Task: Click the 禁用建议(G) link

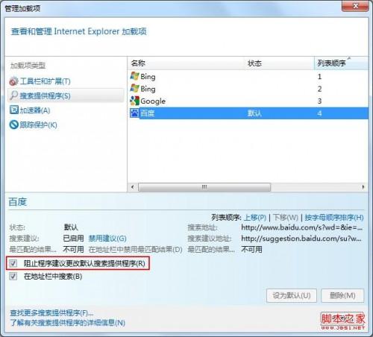Action: pos(107,239)
